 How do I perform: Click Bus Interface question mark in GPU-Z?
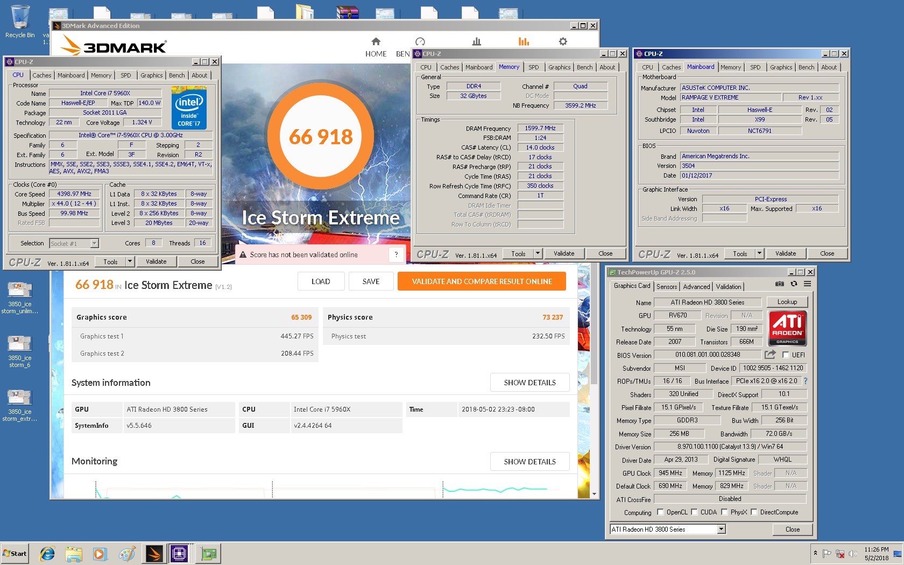[x=806, y=381]
